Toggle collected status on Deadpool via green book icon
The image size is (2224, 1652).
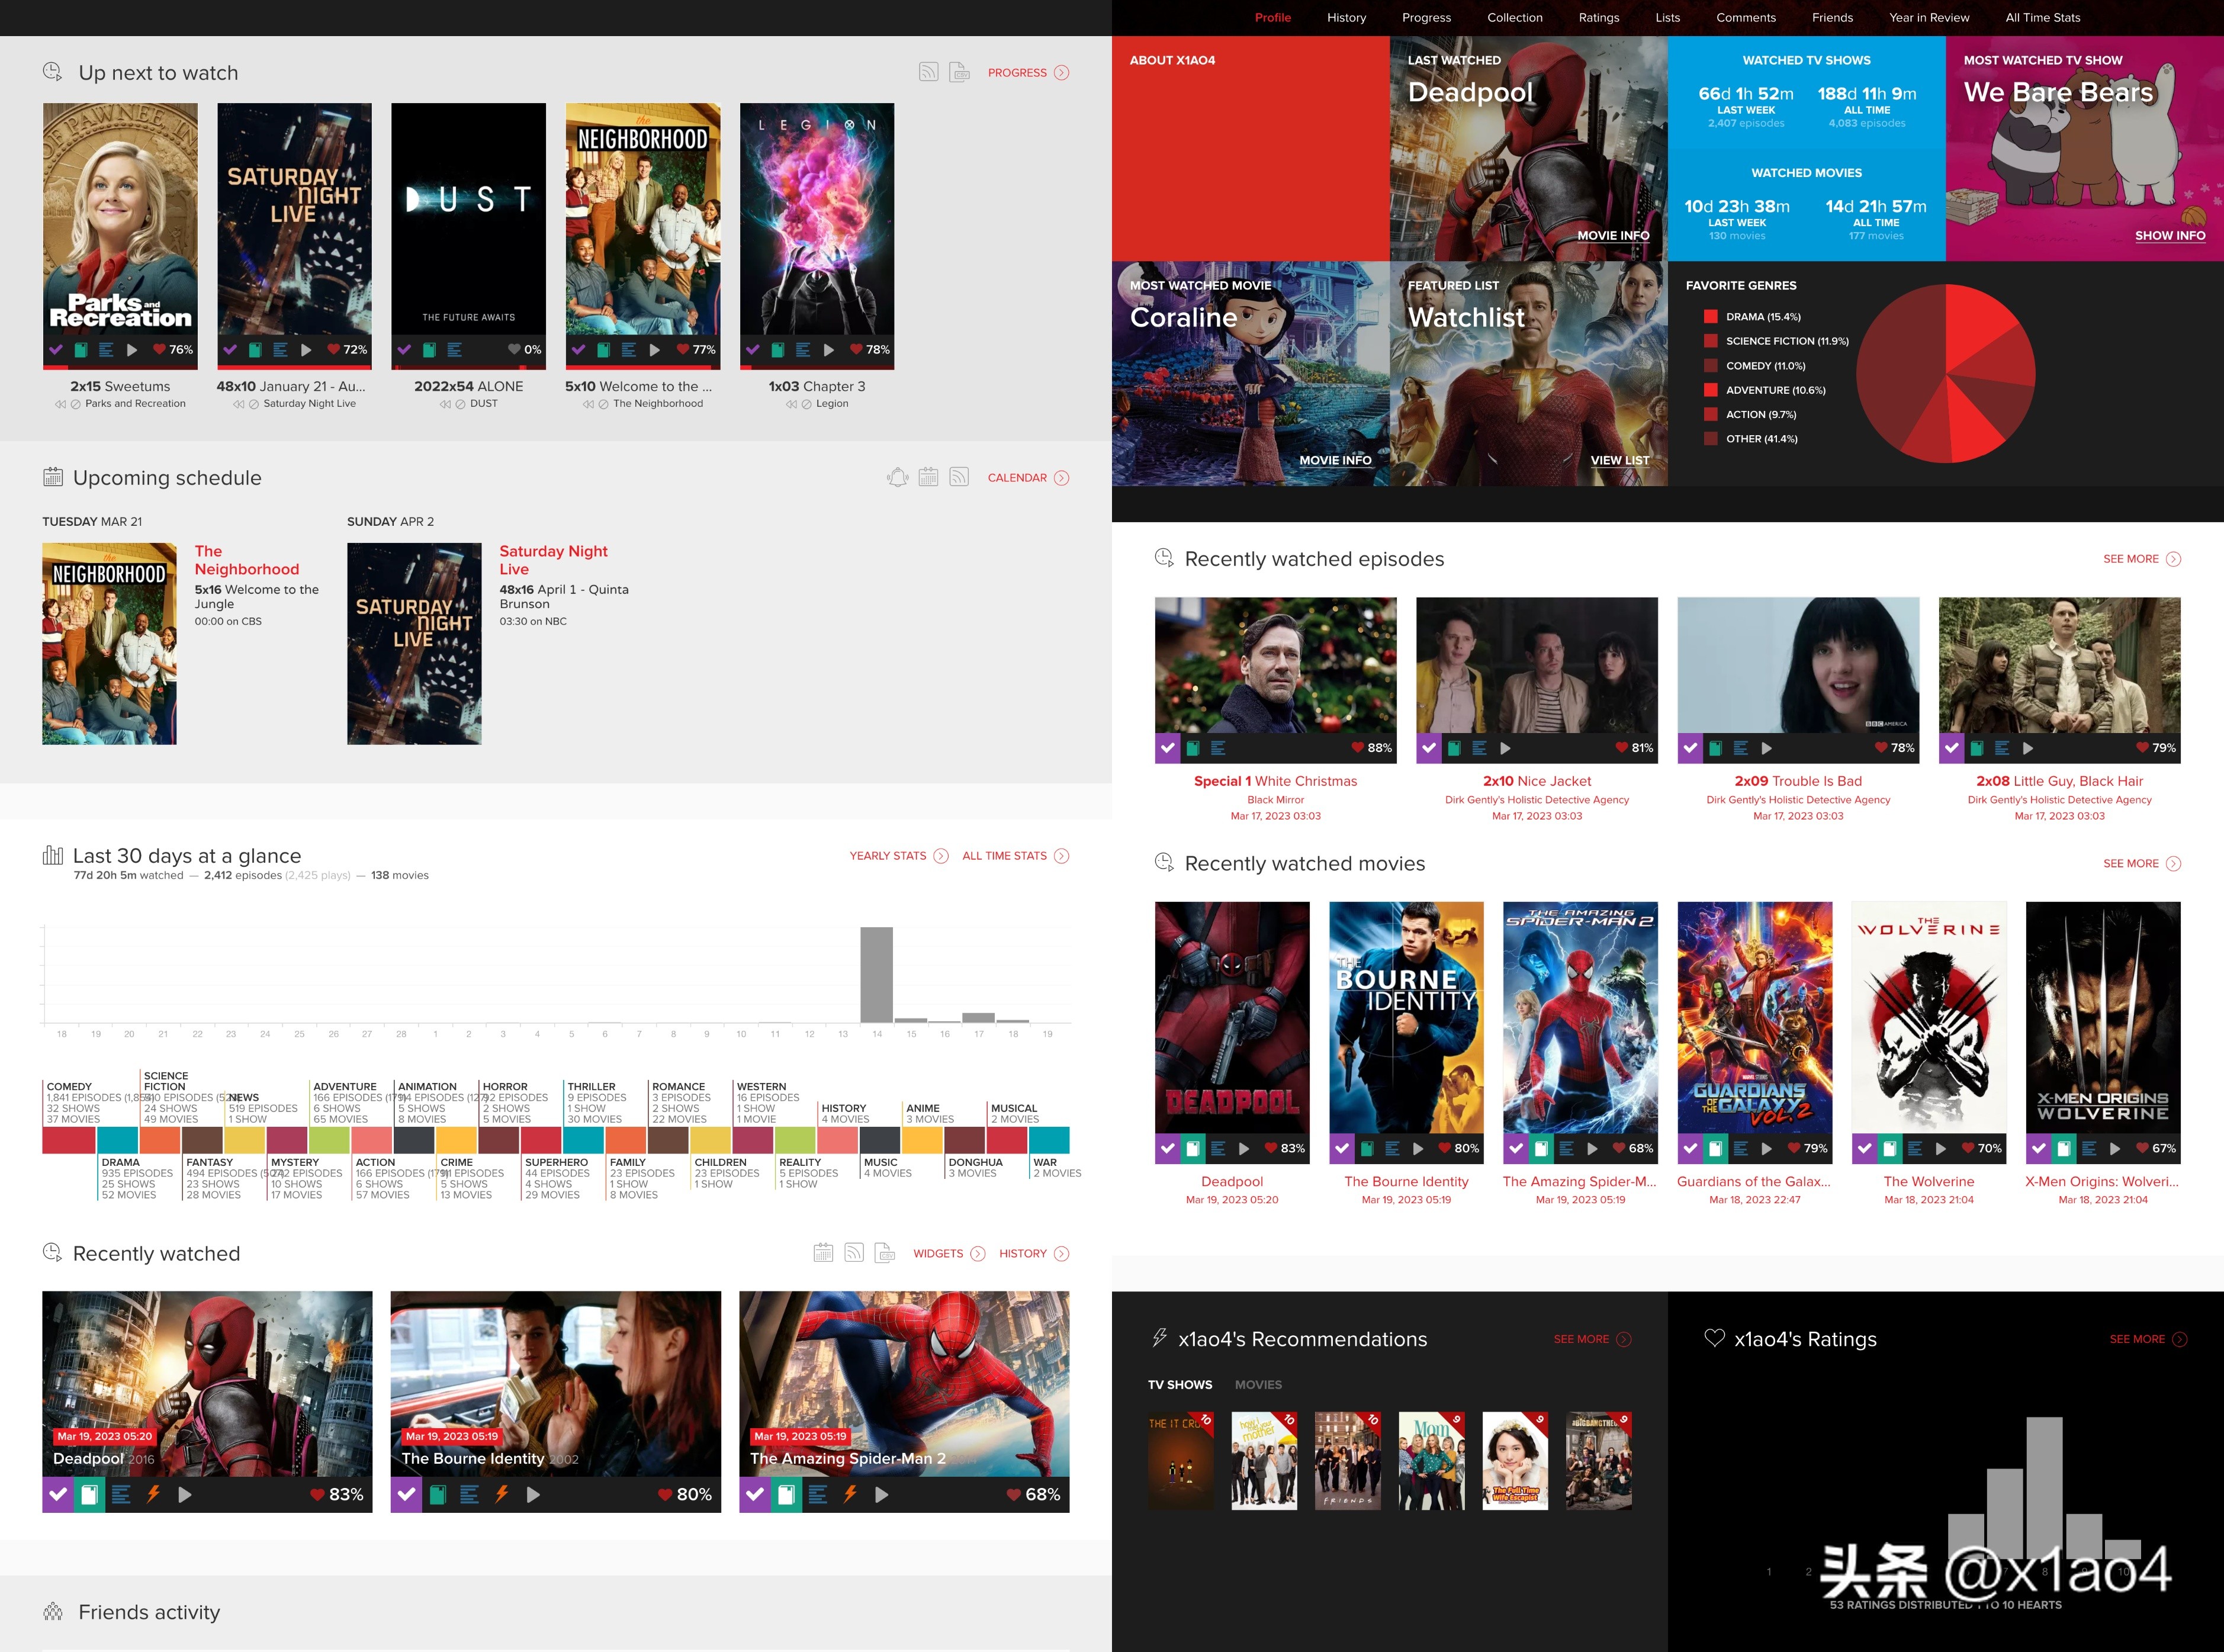coord(89,1495)
